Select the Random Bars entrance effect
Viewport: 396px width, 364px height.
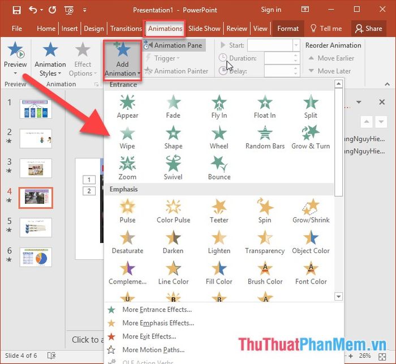265,137
